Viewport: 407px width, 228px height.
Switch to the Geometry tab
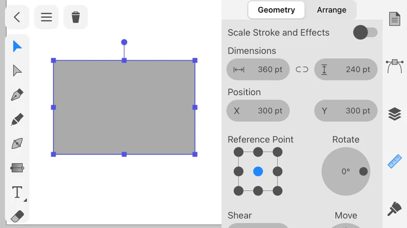click(276, 10)
